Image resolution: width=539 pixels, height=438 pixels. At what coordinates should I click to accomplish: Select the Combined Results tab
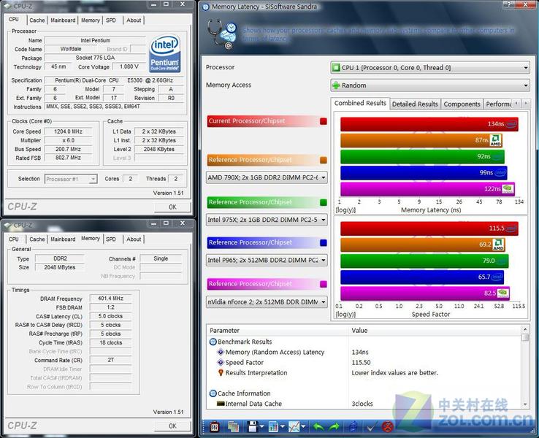coord(360,103)
